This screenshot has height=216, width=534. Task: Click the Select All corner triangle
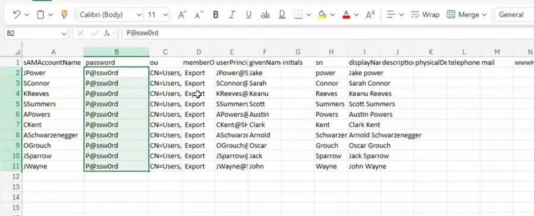[x=17, y=52]
